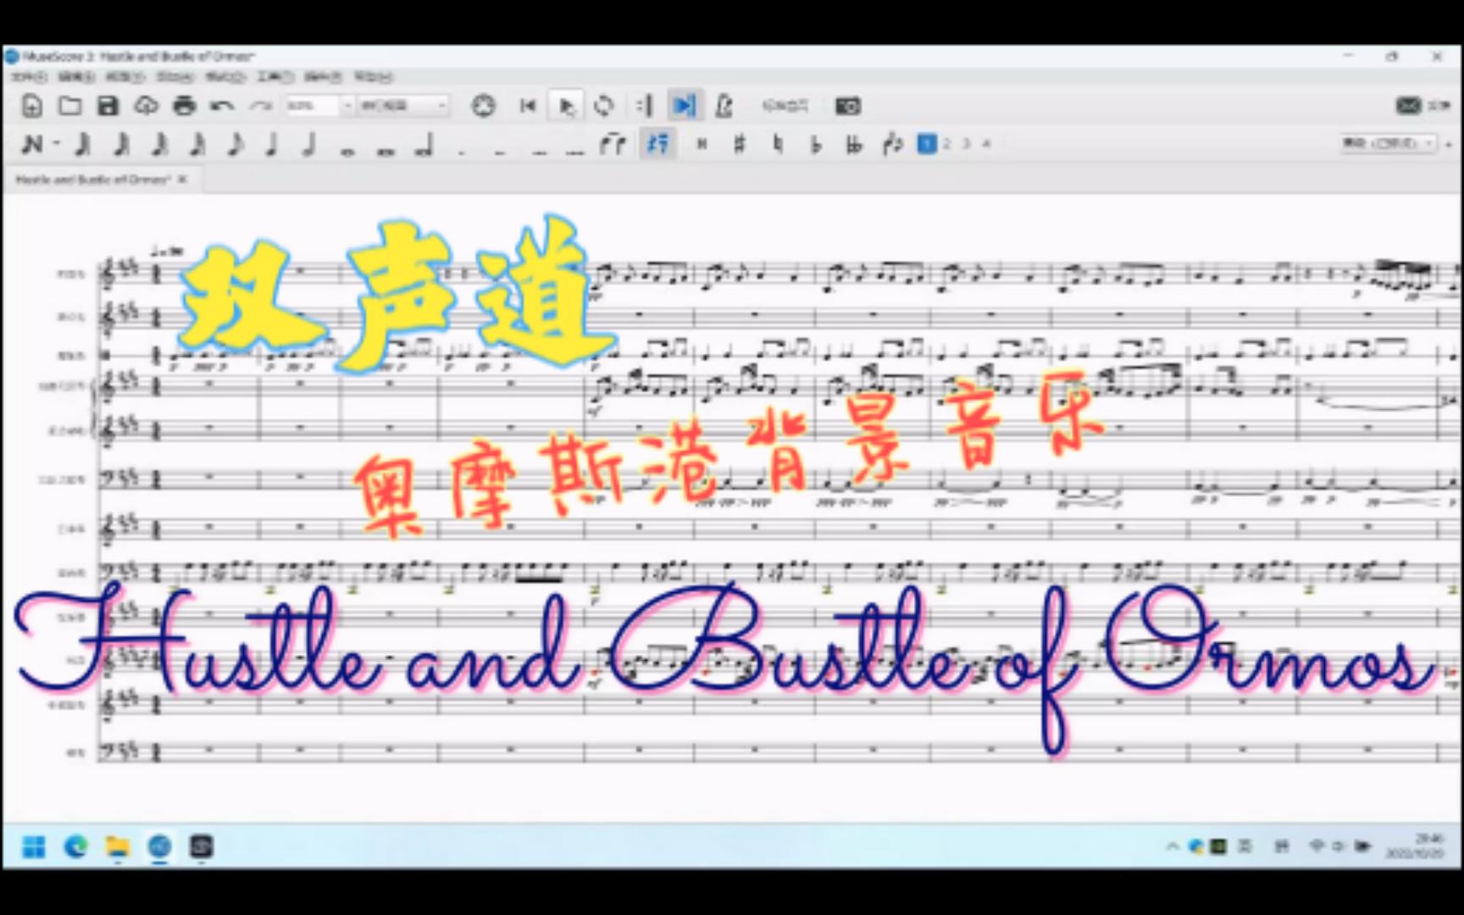Open the View (视图) menu
The height and width of the screenshot is (915, 1464).
[125, 77]
